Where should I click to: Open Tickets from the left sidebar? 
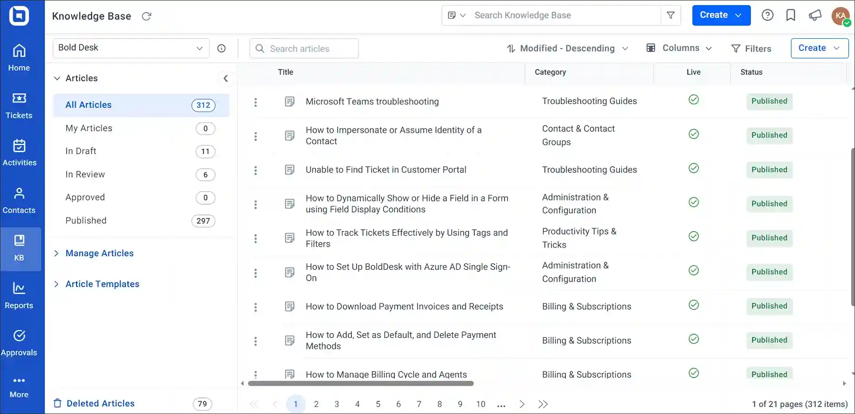[x=19, y=106]
